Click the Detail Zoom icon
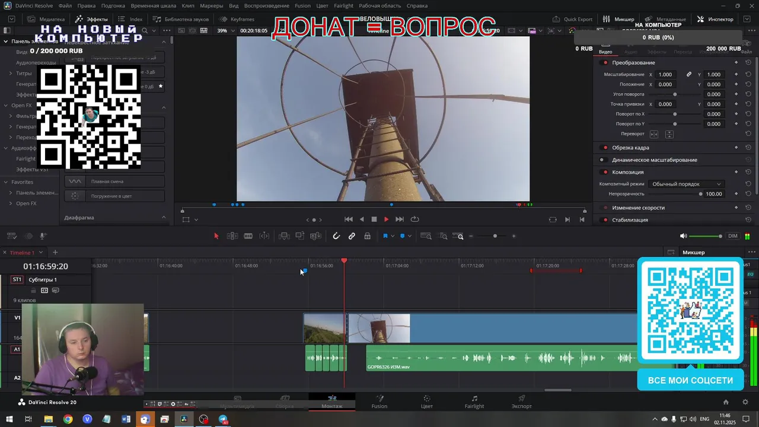The width and height of the screenshot is (759, 427). coord(444,236)
